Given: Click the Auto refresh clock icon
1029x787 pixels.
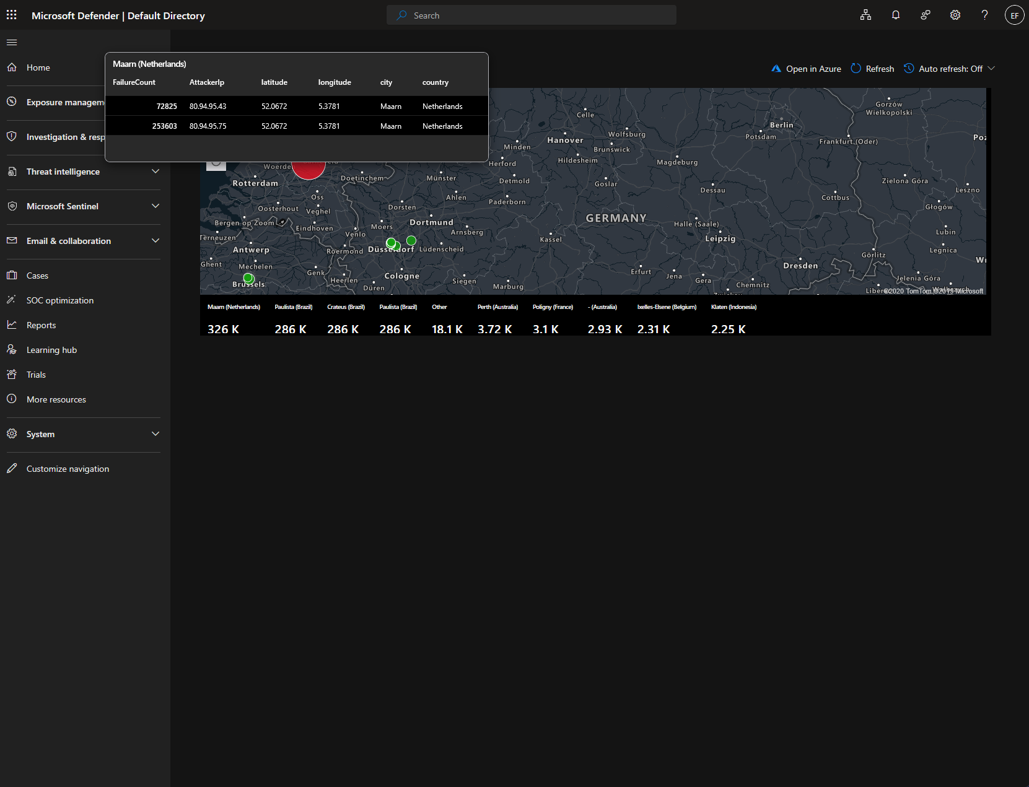Looking at the screenshot, I should (909, 69).
